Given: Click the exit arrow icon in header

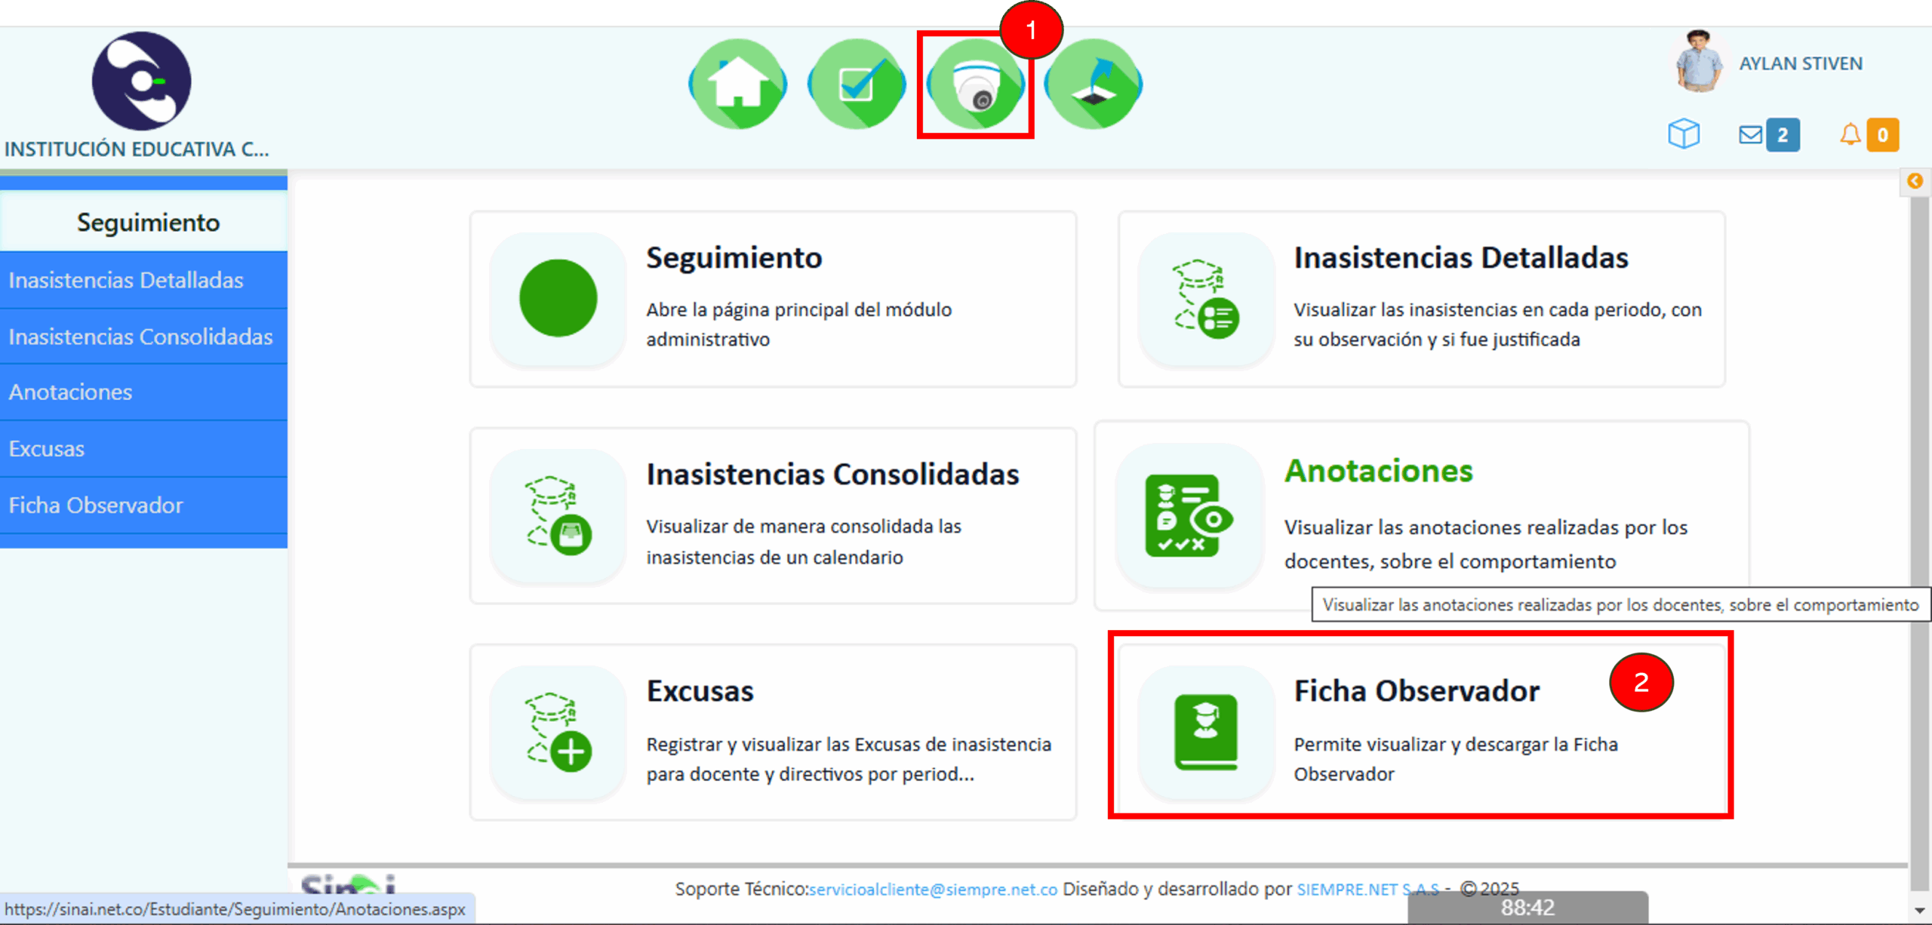Looking at the screenshot, I should (1093, 84).
